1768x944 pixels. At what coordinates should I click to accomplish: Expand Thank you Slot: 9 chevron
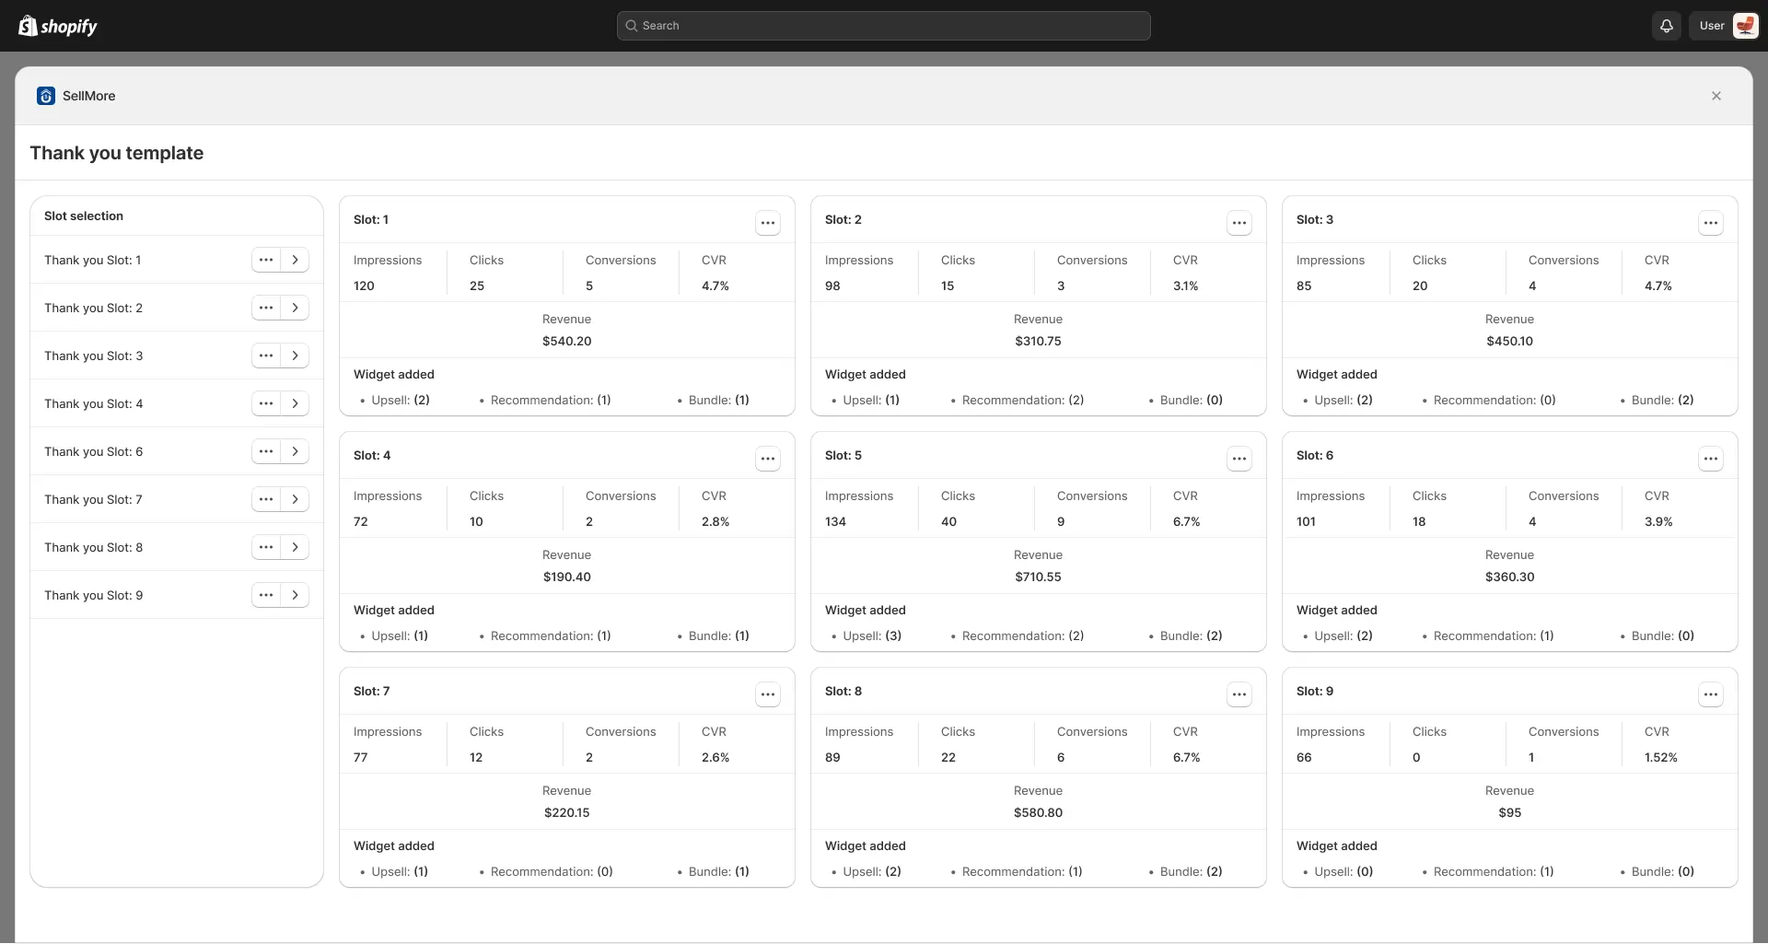[x=295, y=595]
